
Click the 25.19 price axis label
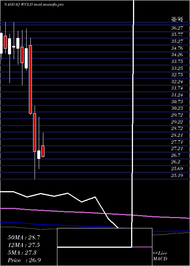[x=177, y=176]
